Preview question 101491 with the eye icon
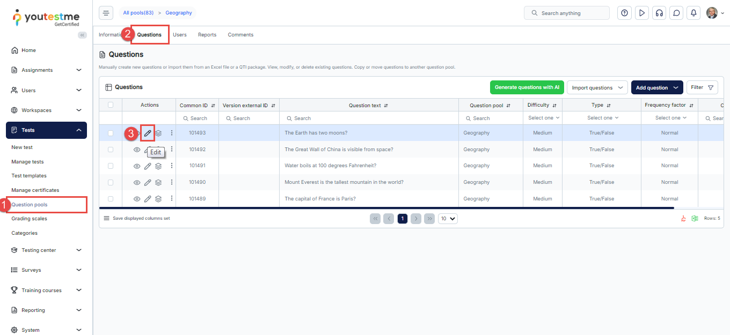 (x=137, y=166)
